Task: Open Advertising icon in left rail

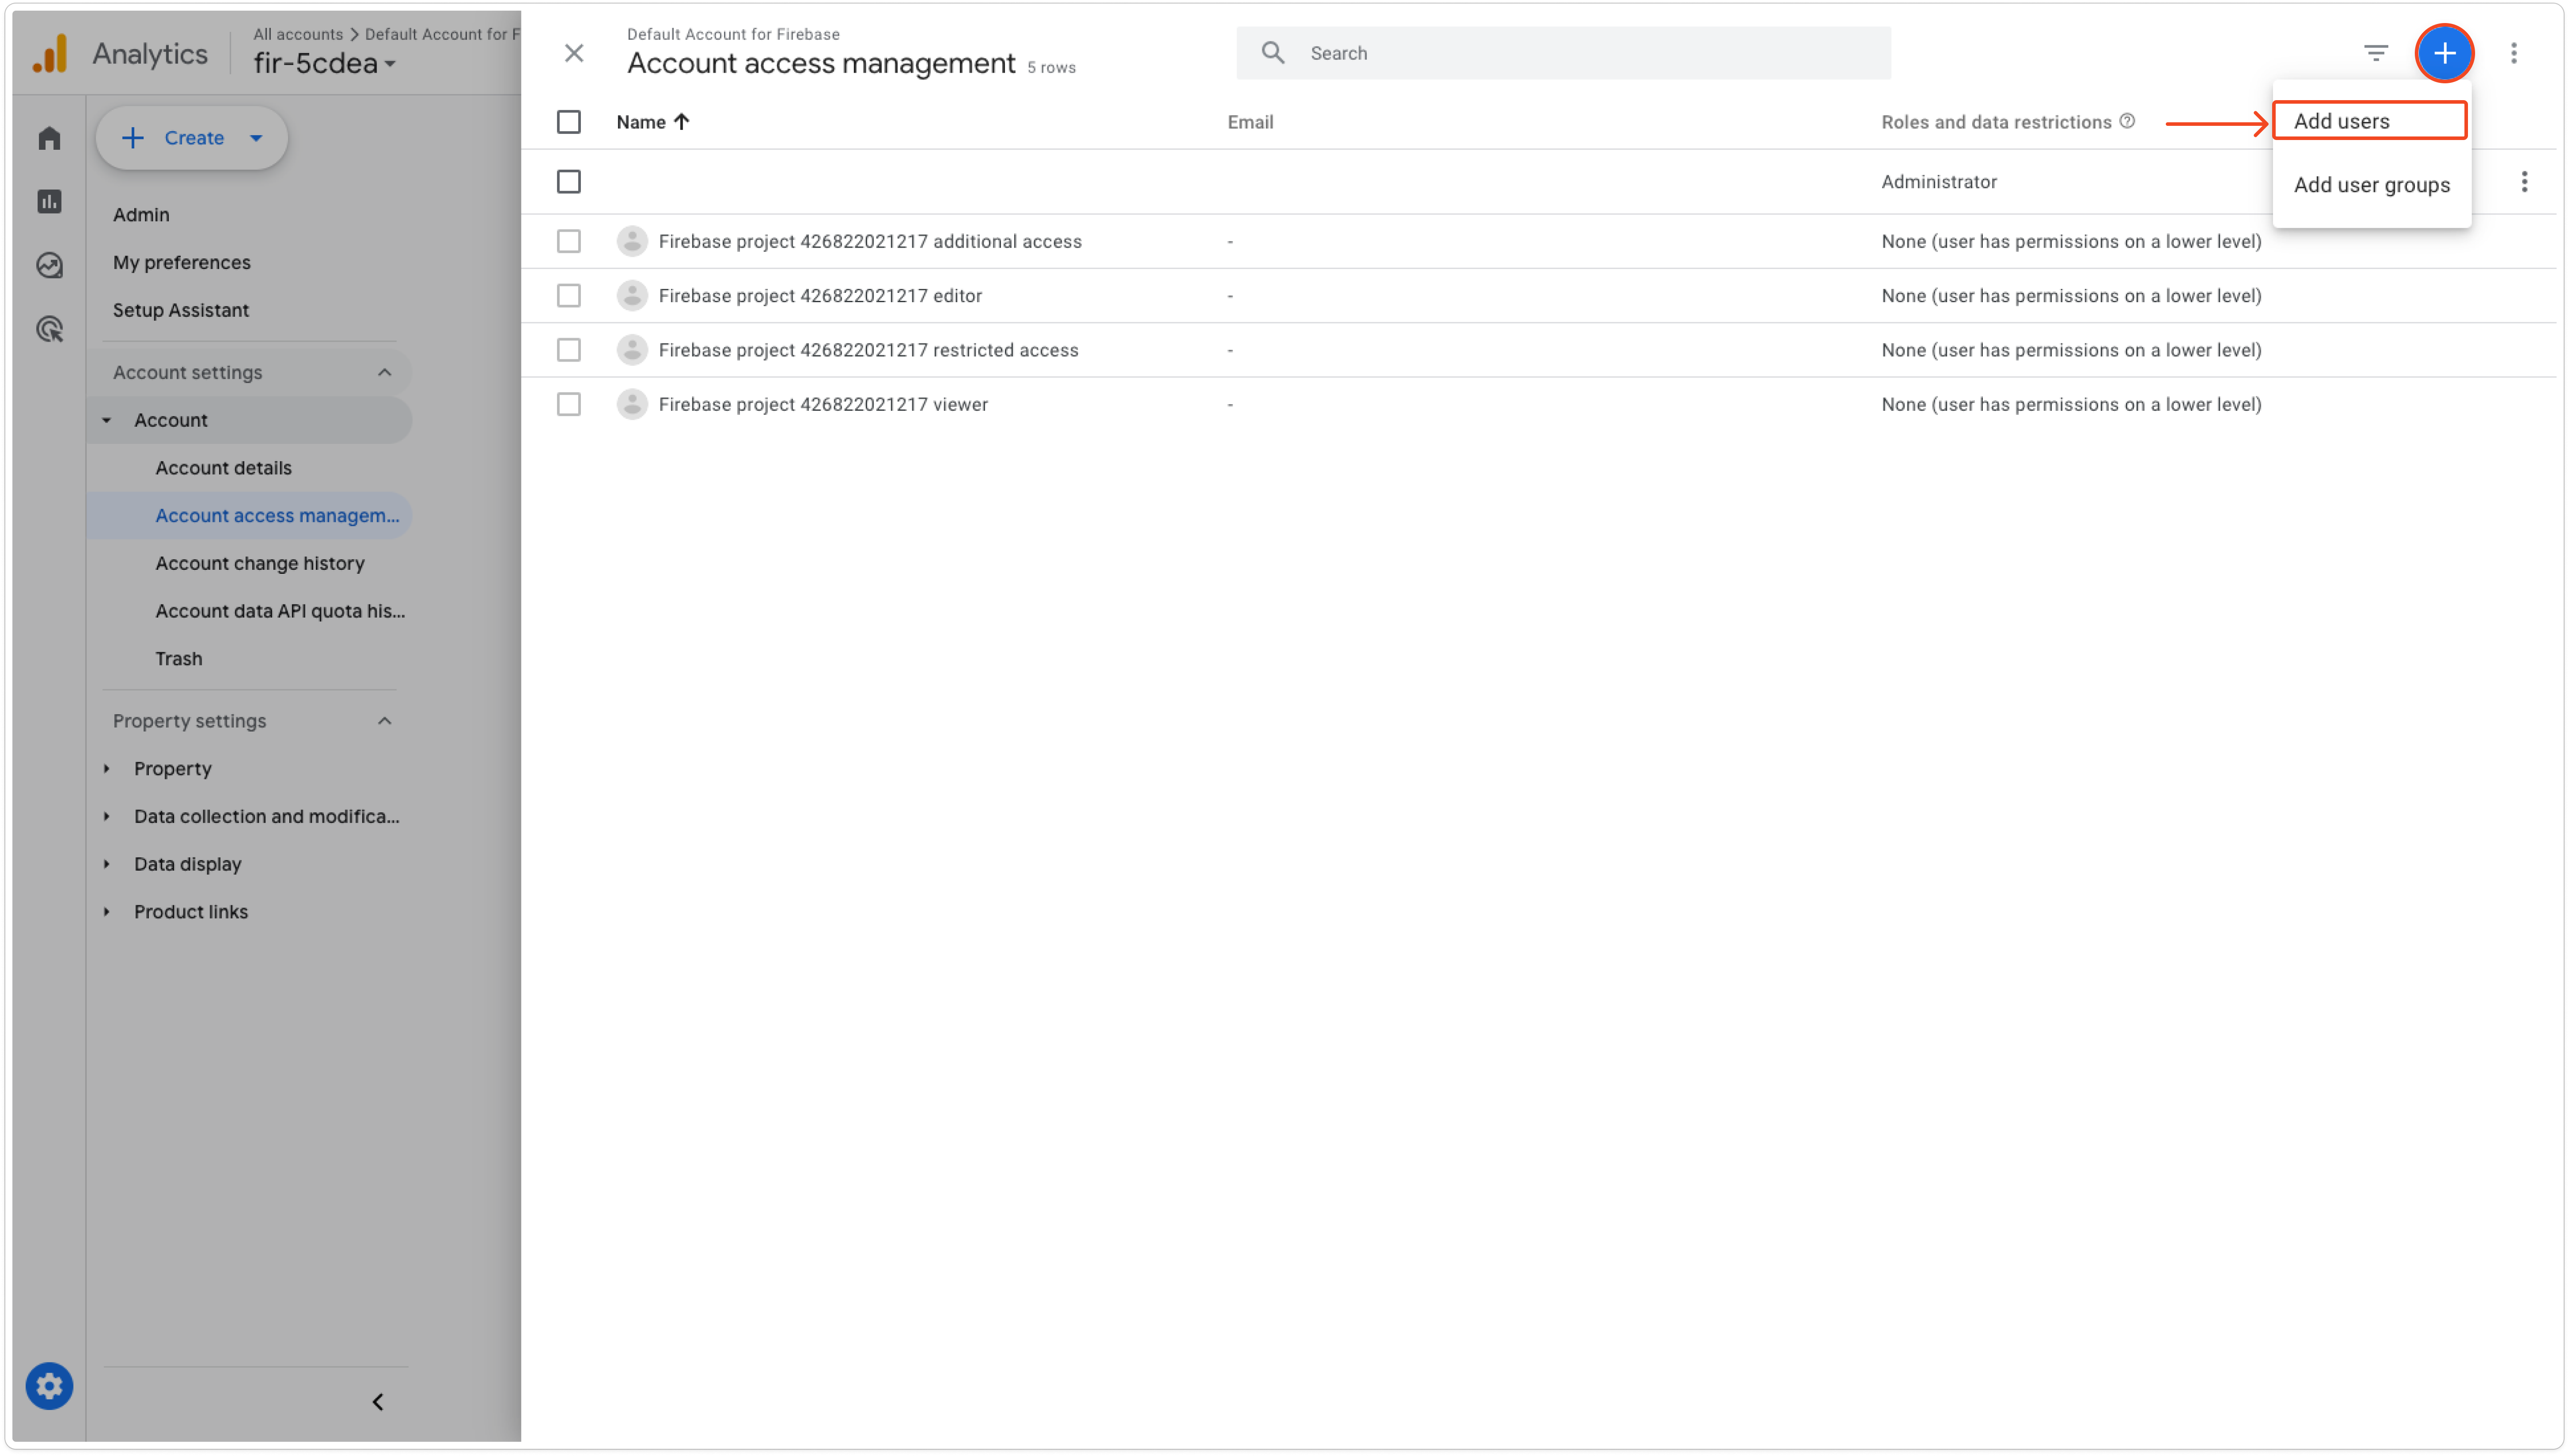Action: 49,329
